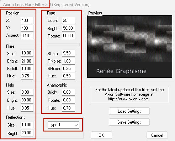Click the Flare Falloff field
Image resolution: width=175 pixels, height=141 pixels.
tap(27, 69)
